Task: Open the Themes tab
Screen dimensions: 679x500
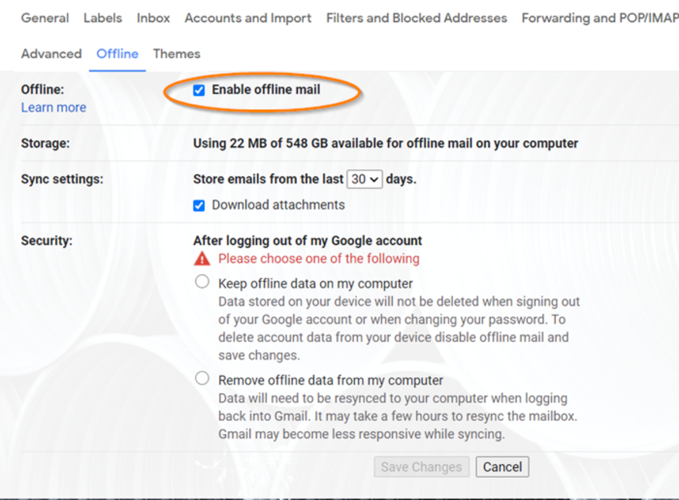Action: point(177,54)
